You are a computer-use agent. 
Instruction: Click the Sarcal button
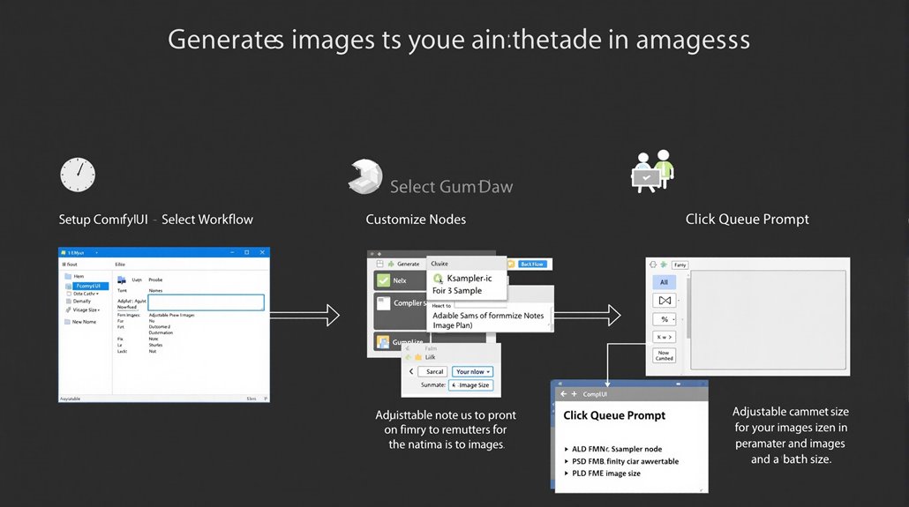click(x=434, y=371)
